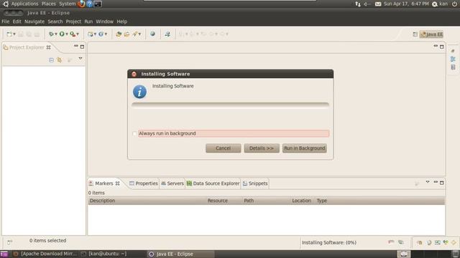Click the Open Perspective icon
Viewport: 460px width, 258px height.
pyautogui.click(x=415, y=34)
